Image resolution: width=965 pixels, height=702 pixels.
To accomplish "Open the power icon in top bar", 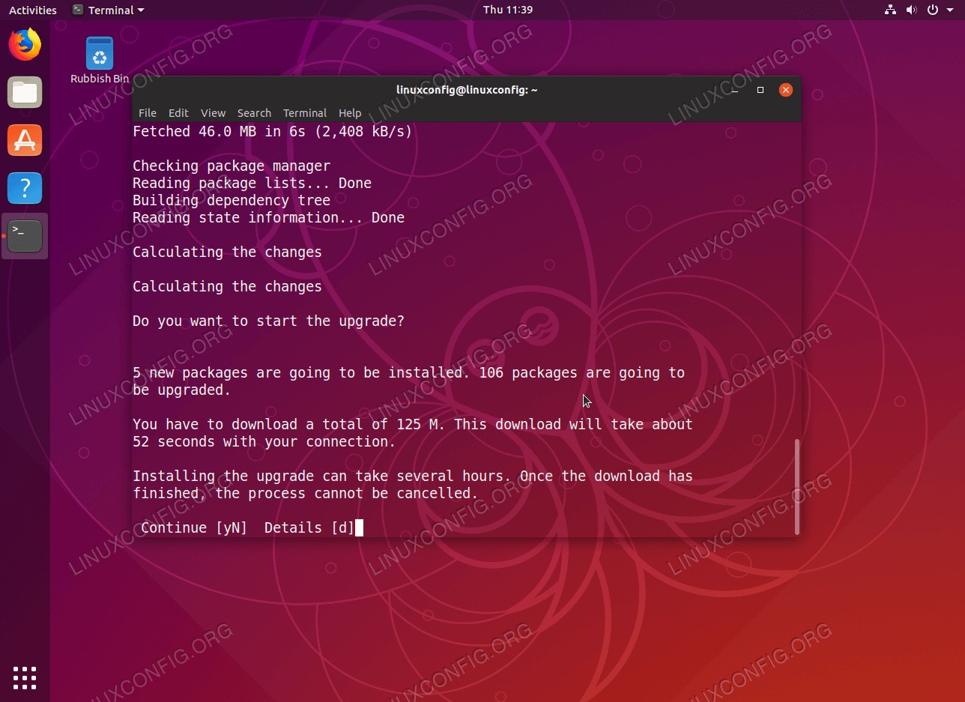I will [932, 10].
